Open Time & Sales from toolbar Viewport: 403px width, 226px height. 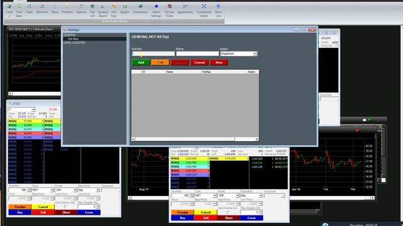19,10
